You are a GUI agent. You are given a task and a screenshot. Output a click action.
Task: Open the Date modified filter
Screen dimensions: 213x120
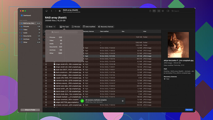coord(89,27)
